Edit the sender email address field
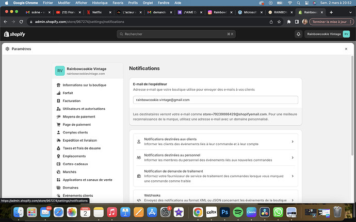Image resolution: width=356 pixels, height=222 pixels. pyautogui.click(x=216, y=100)
